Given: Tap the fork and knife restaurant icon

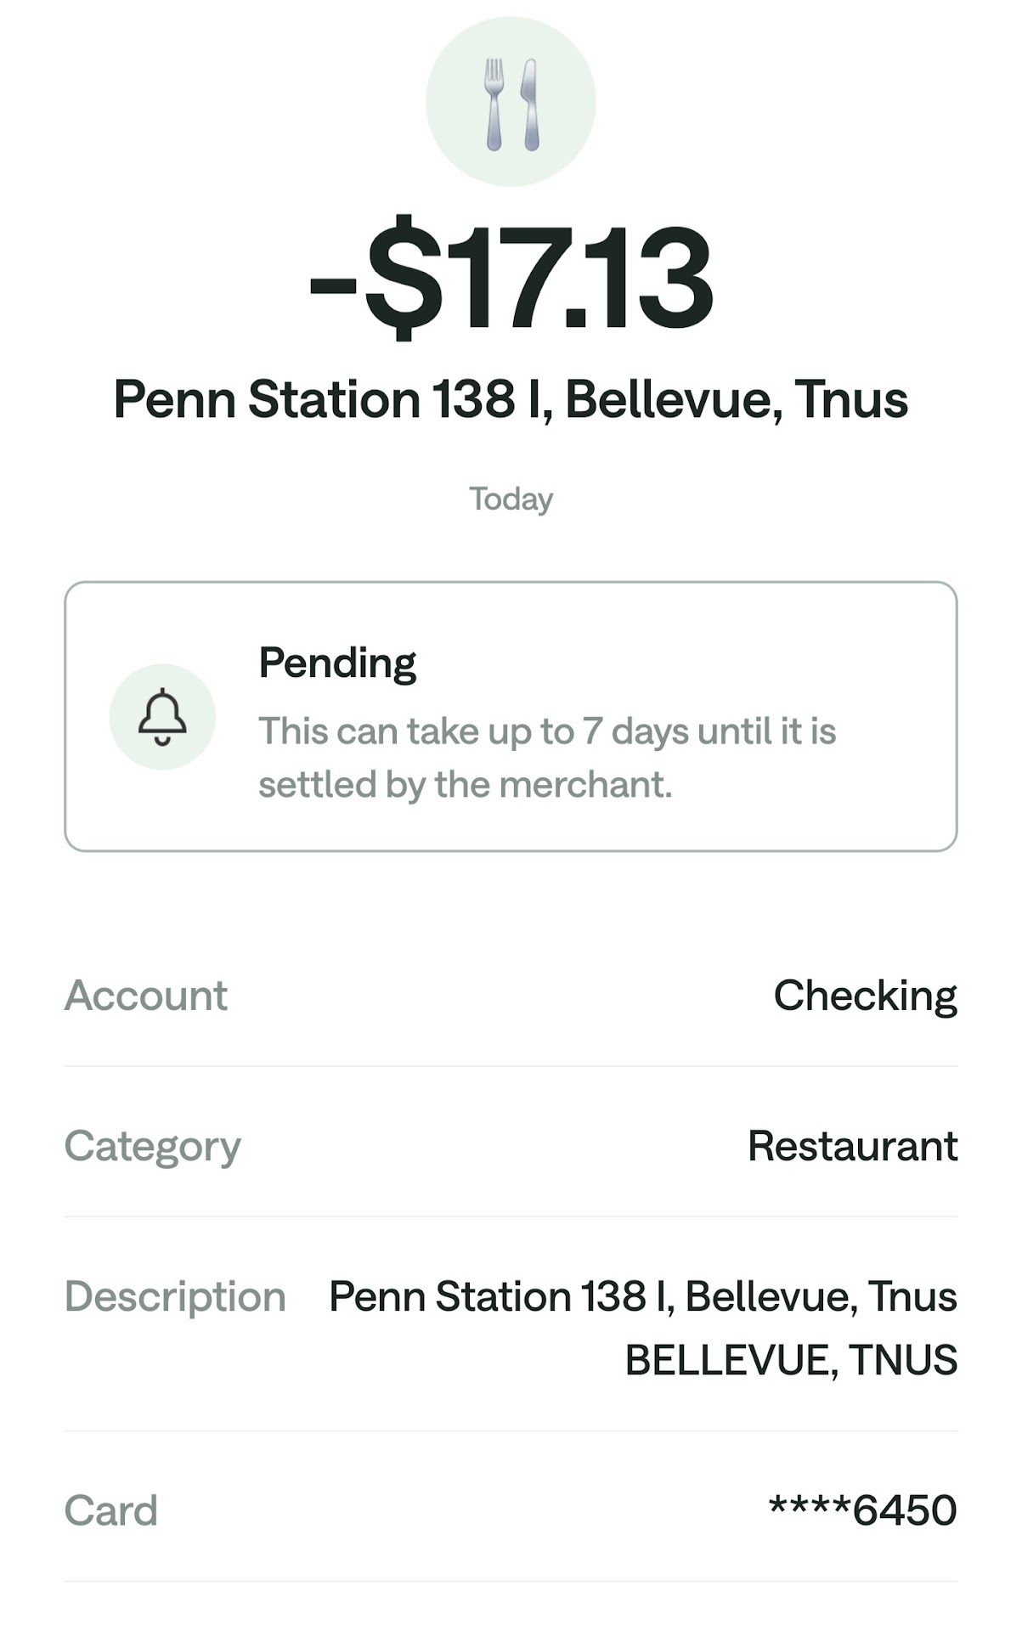Looking at the screenshot, I should [511, 102].
